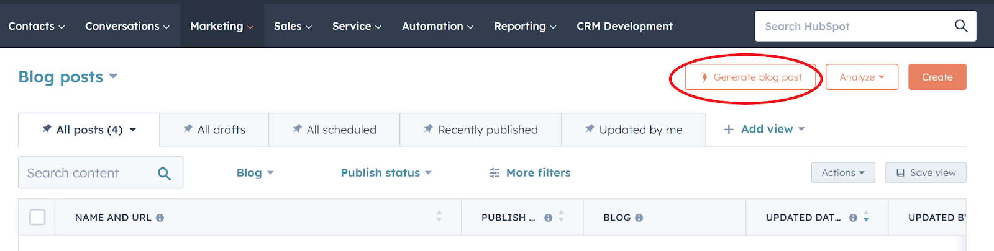Click the plus icon beside Add view

click(x=729, y=129)
